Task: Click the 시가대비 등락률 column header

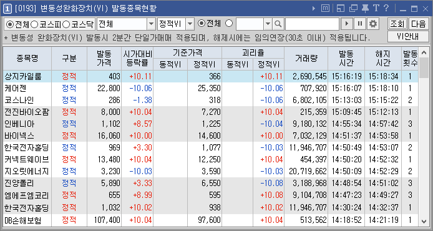Action: click(x=137, y=59)
